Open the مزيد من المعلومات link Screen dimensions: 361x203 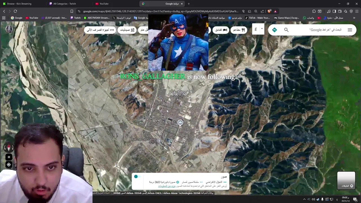[167, 186]
